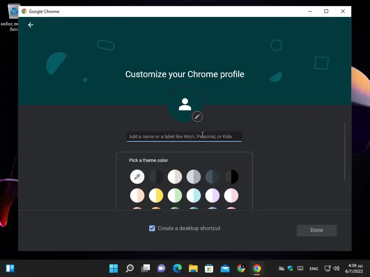
Task: Choose the lavender theme color
Action: click(x=212, y=195)
